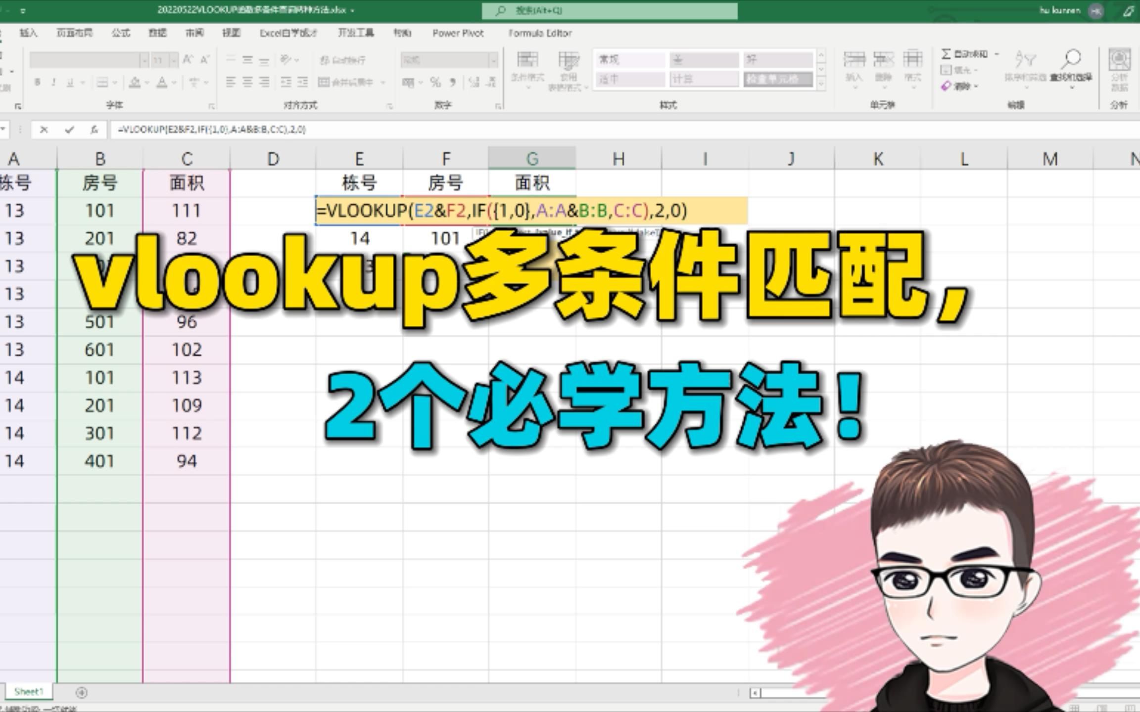The height and width of the screenshot is (712, 1140).
Task: Toggle Italic formatting
Action: [x=53, y=83]
